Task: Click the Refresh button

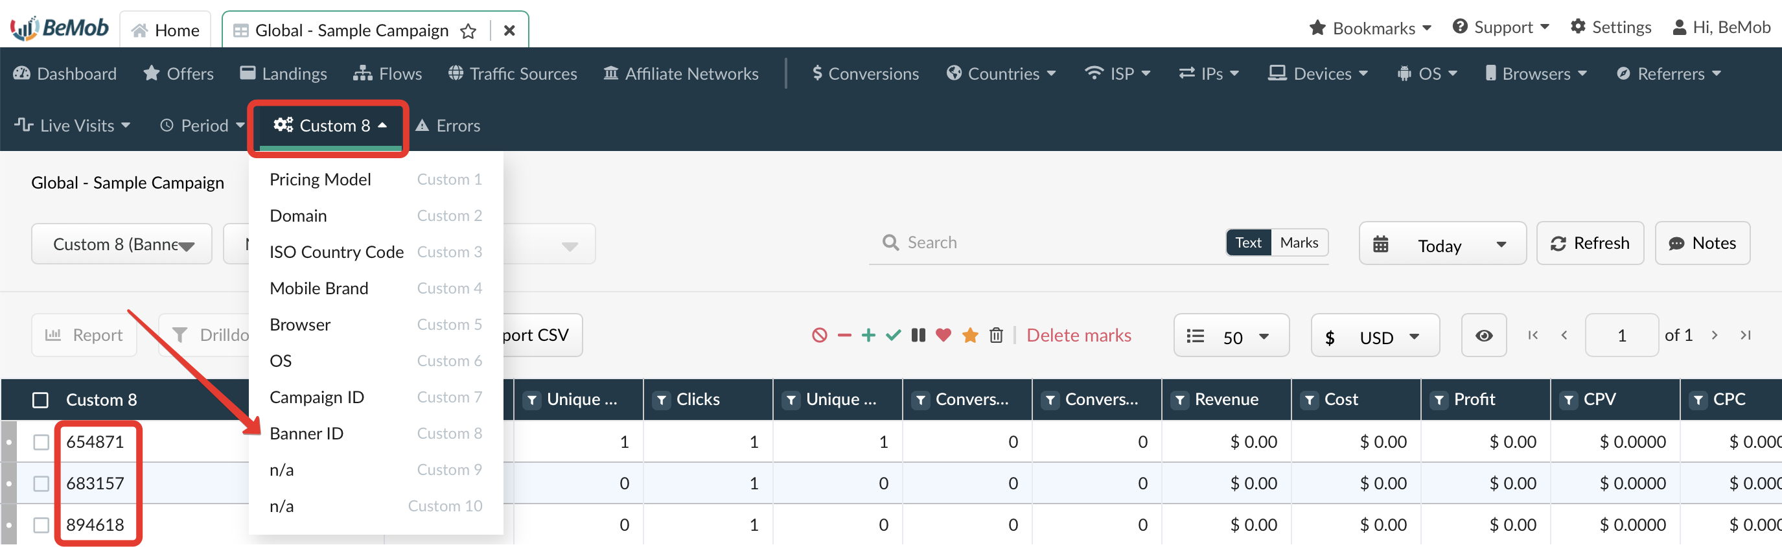Action: click(1590, 244)
